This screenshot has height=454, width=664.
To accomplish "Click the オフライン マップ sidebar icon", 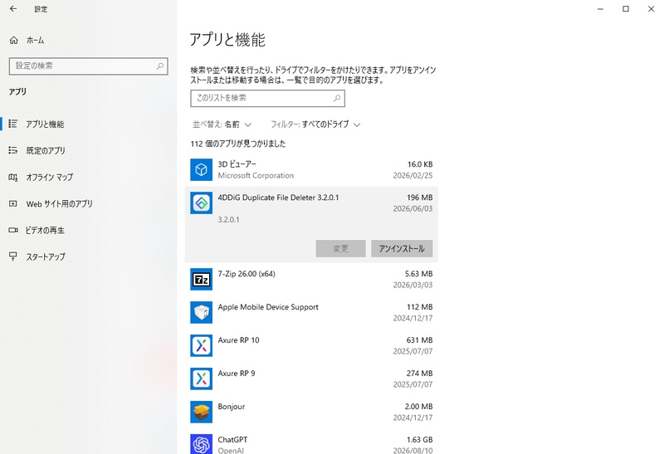I will [13, 177].
